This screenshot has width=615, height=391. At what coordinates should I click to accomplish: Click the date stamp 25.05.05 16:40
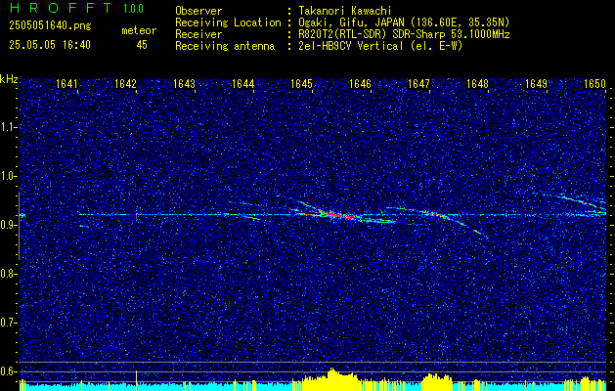tap(50, 45)
